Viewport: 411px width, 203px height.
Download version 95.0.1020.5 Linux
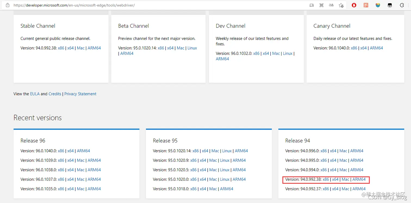tap(225, 170)
